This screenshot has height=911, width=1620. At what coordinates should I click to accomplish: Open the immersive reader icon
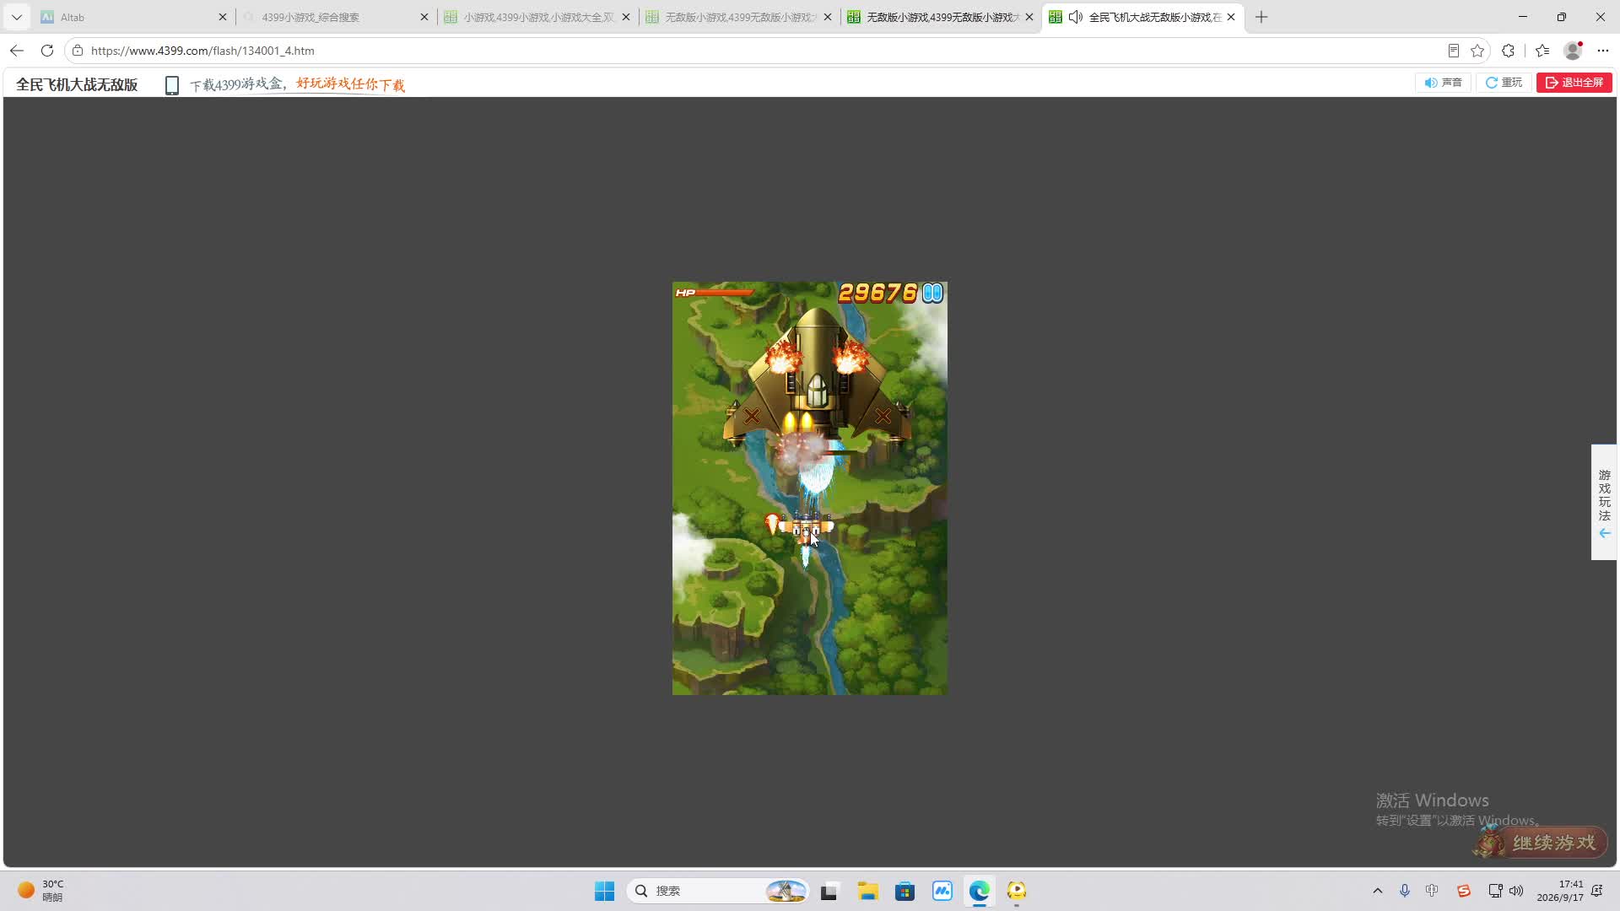tap(1454, 51)
